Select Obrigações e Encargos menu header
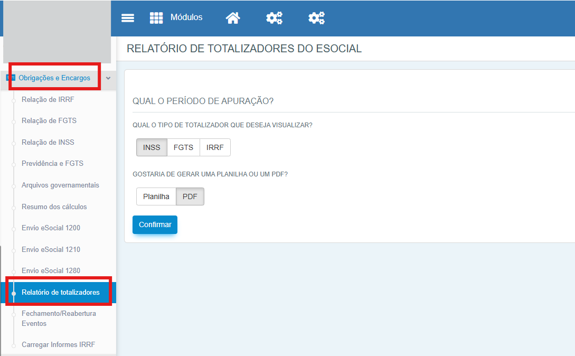The image size is (575, 356). coord(54,78)
